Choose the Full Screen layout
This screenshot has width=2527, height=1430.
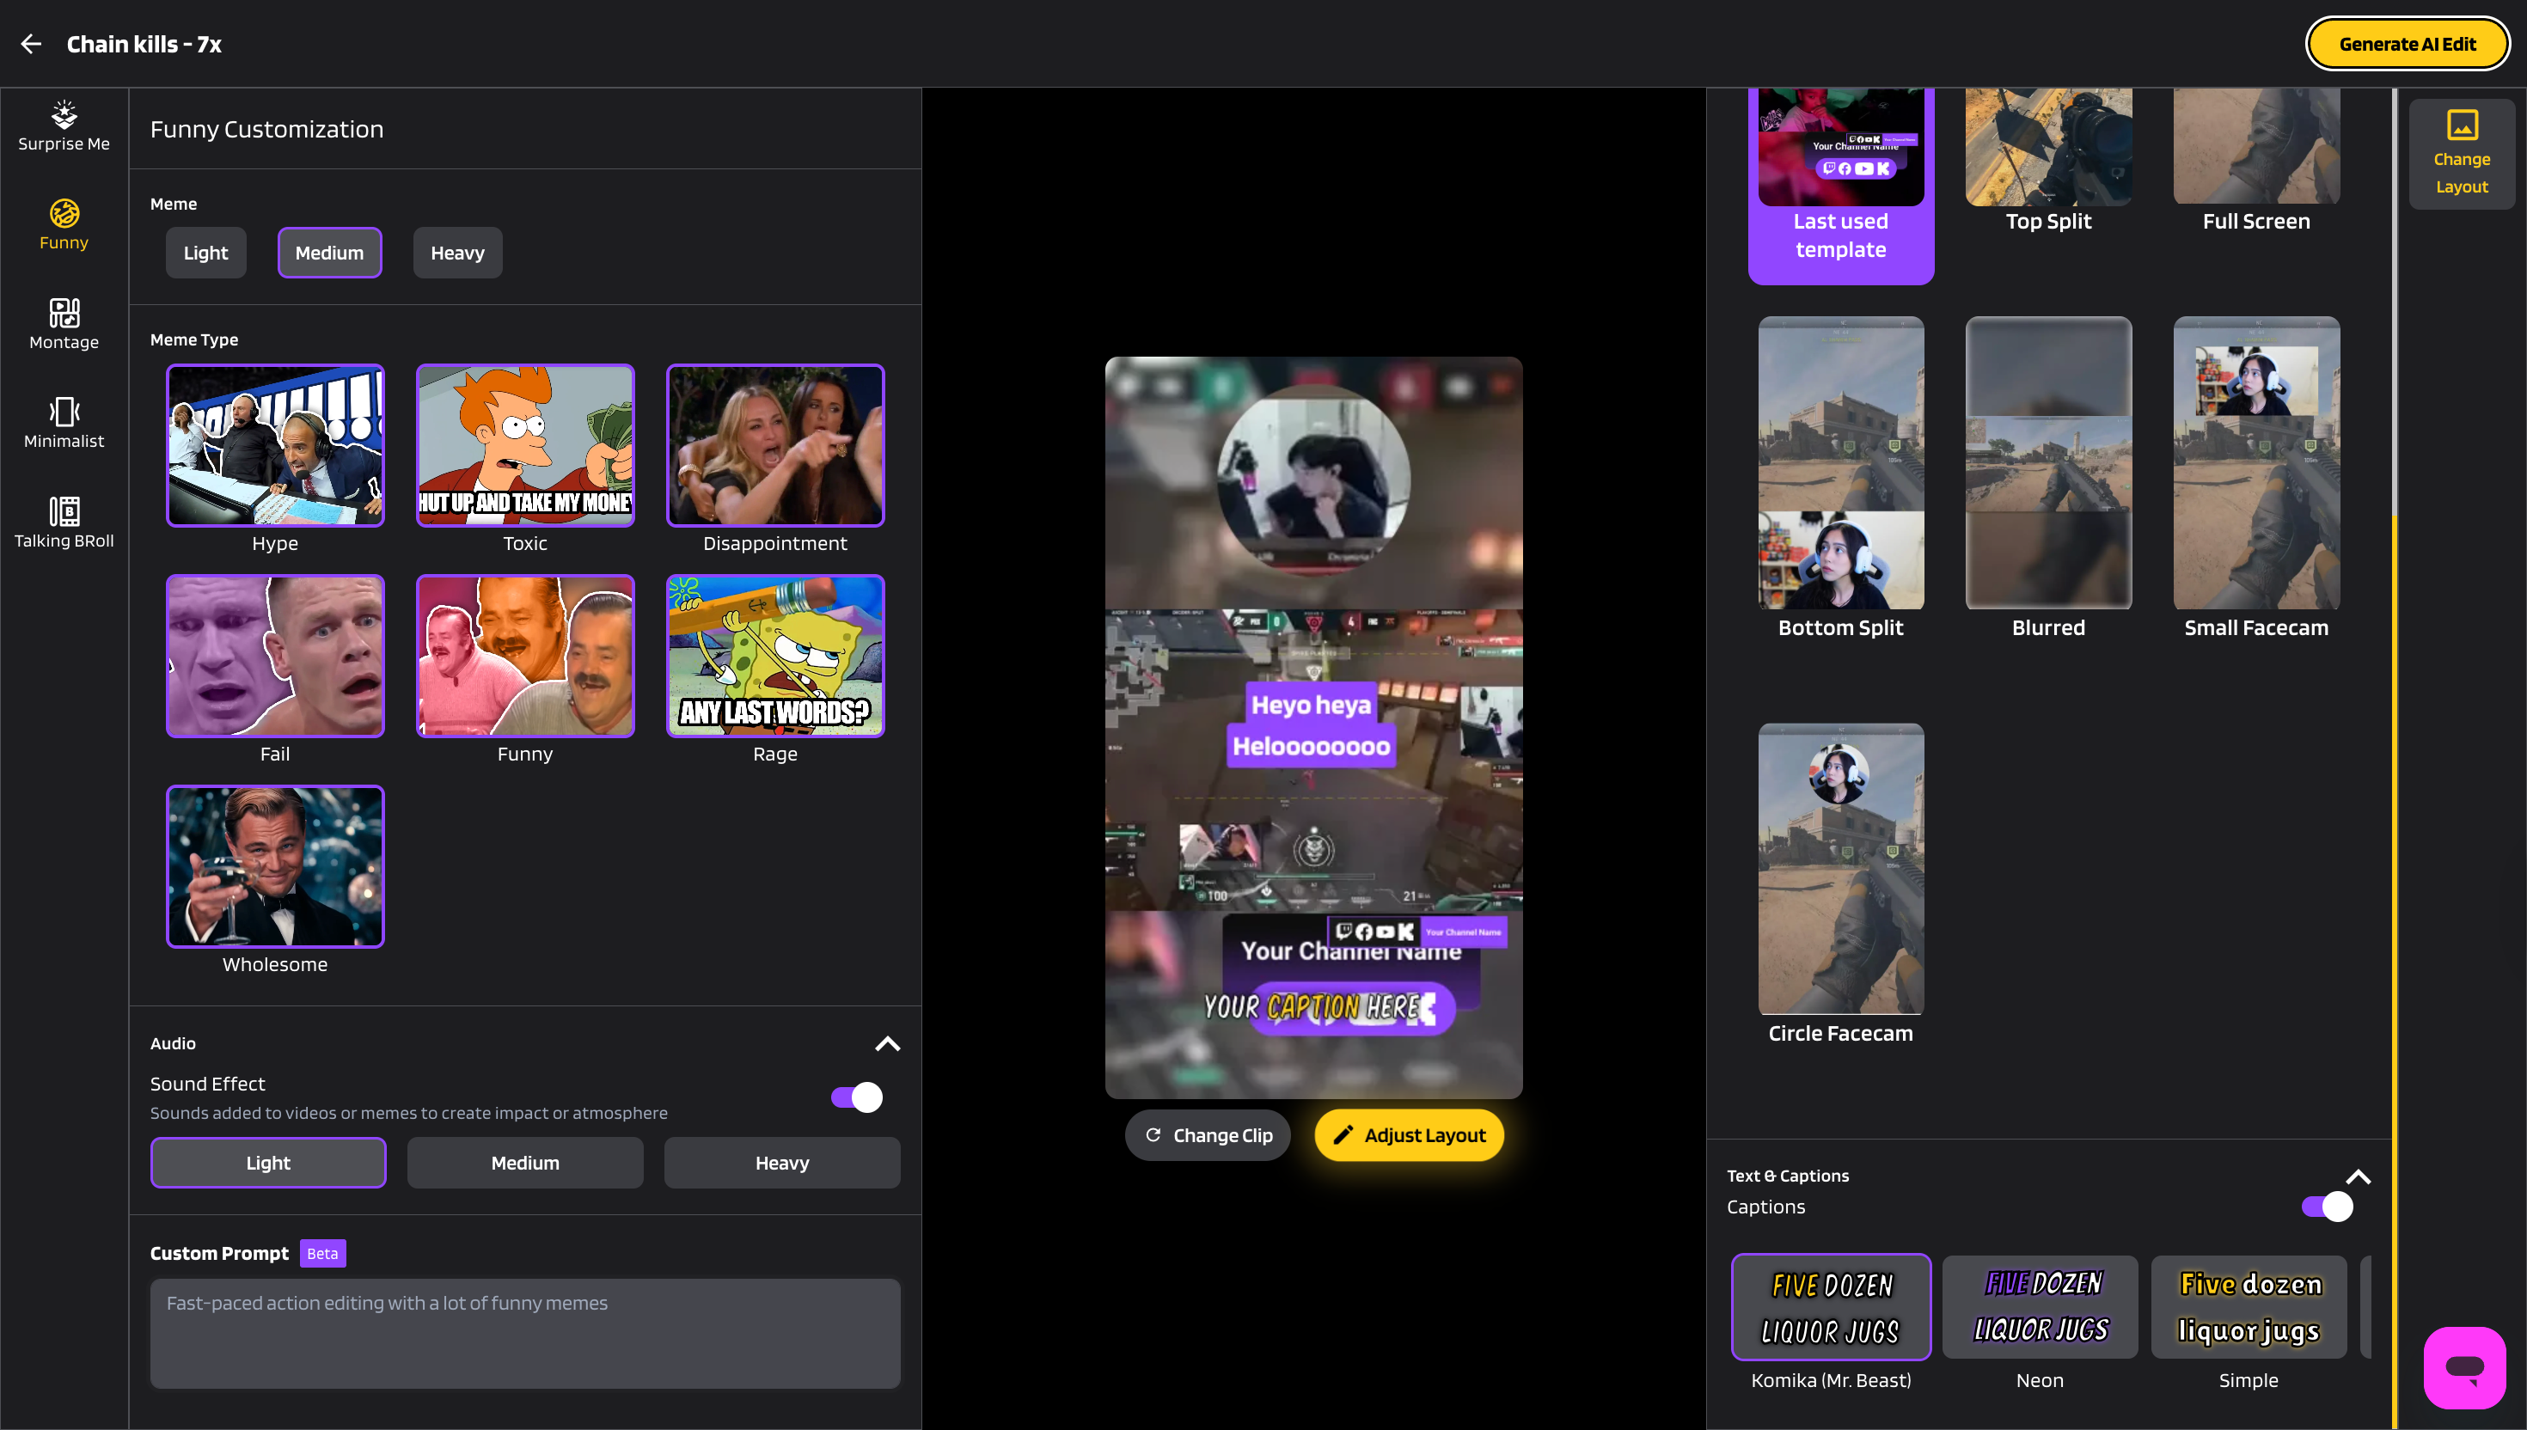point(2256,162)
